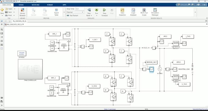
Task: Select the IRR_1 block
Action: (55, 34)
